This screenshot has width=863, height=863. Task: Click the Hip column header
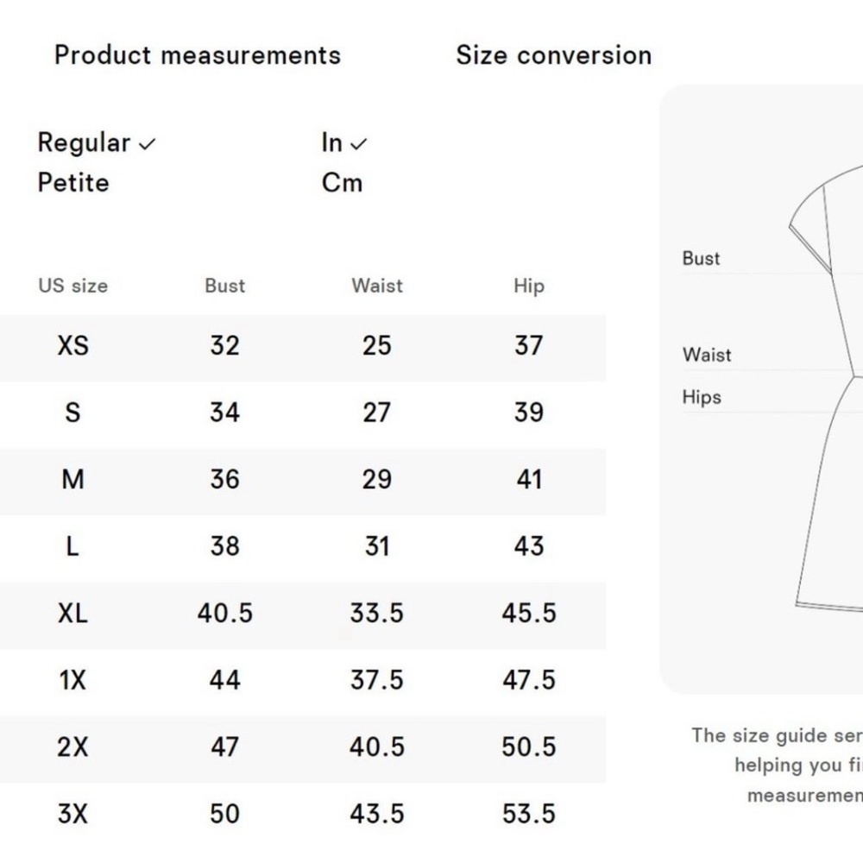[528, 286]
